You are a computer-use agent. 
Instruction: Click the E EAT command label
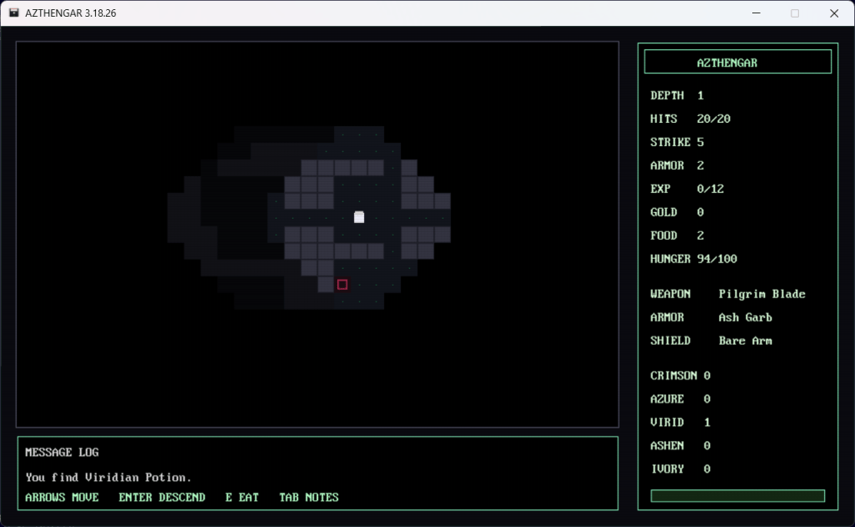[x=242, y=498]
